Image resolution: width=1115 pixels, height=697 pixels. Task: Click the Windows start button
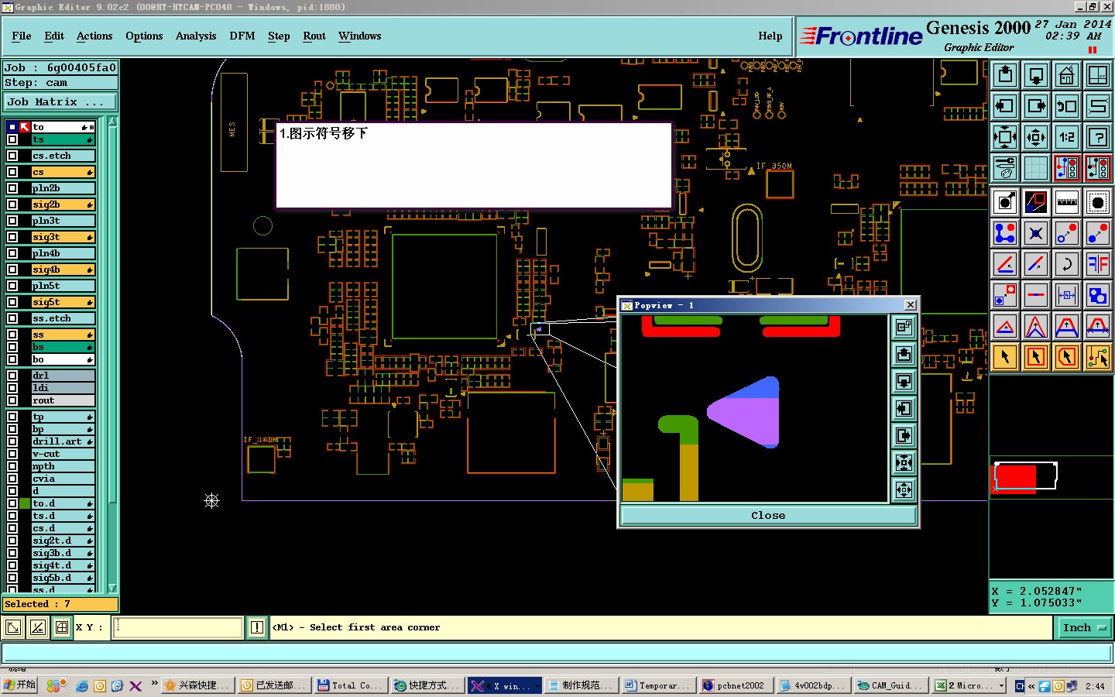(19, 685)
